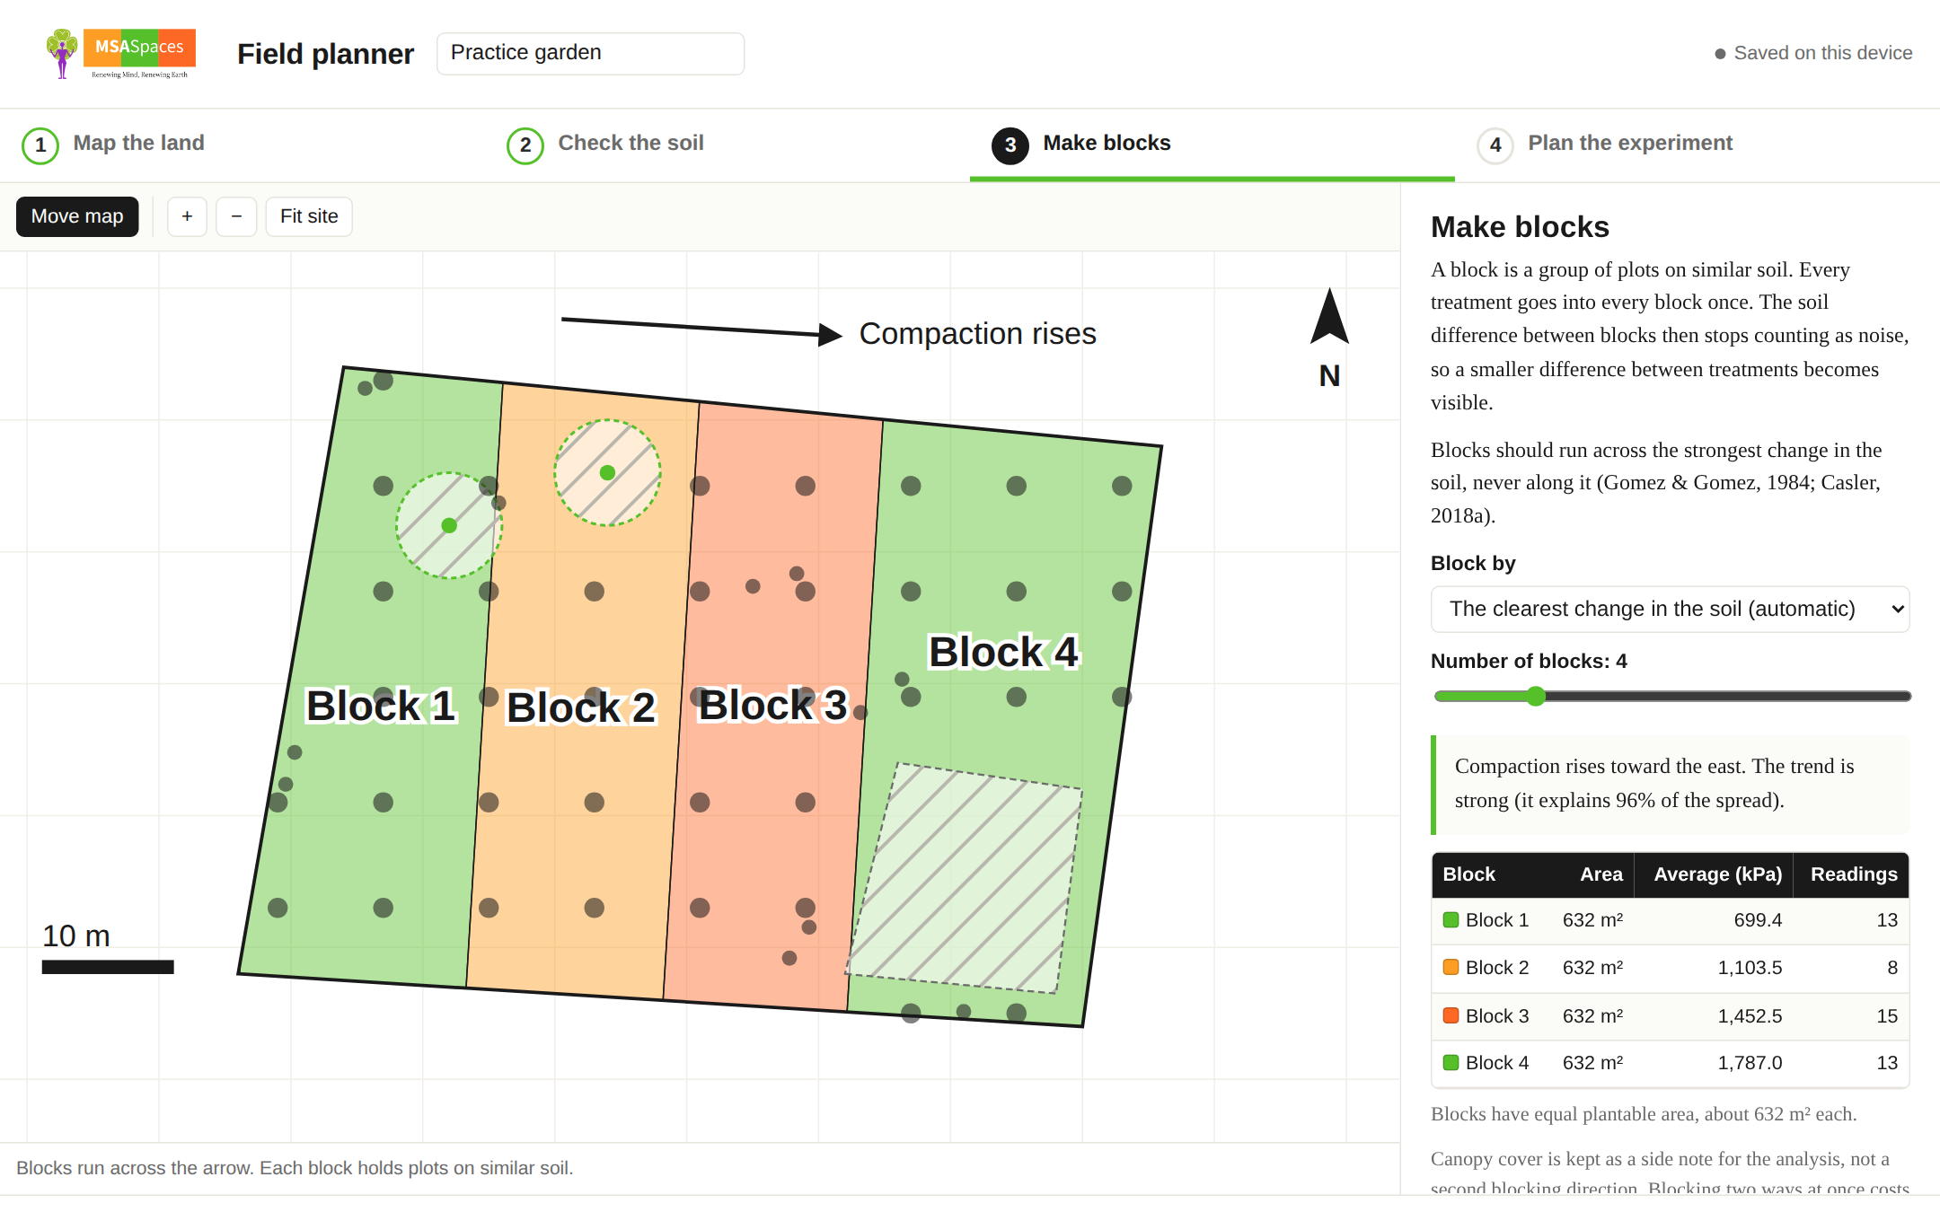
Task: Click the 699.4 average value
Action: (x=1758, y=920)
